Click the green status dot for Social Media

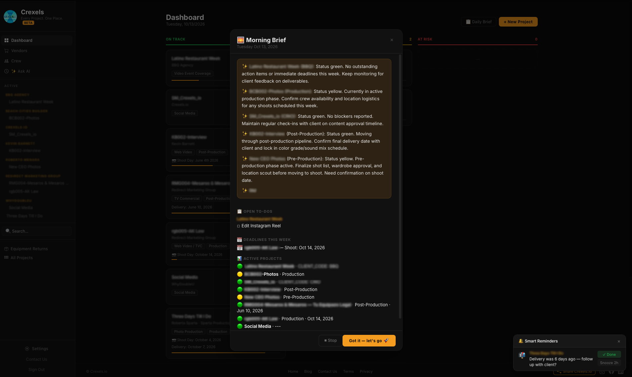240,326
